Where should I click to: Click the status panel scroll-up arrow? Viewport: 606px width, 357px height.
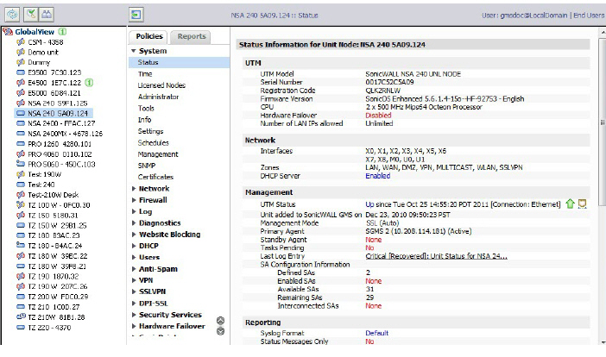click(603, 33)
